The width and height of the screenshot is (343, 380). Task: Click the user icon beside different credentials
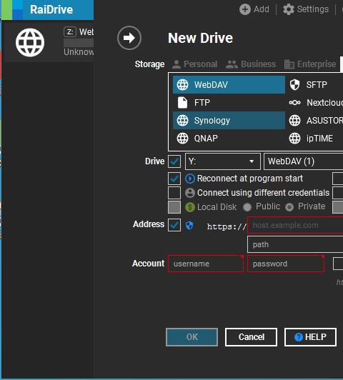[x=190, y=193]
